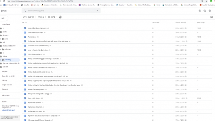Click the shared-people icon next to breadcrumb
This screenshot has width=215, height=121.
[60, 17]
